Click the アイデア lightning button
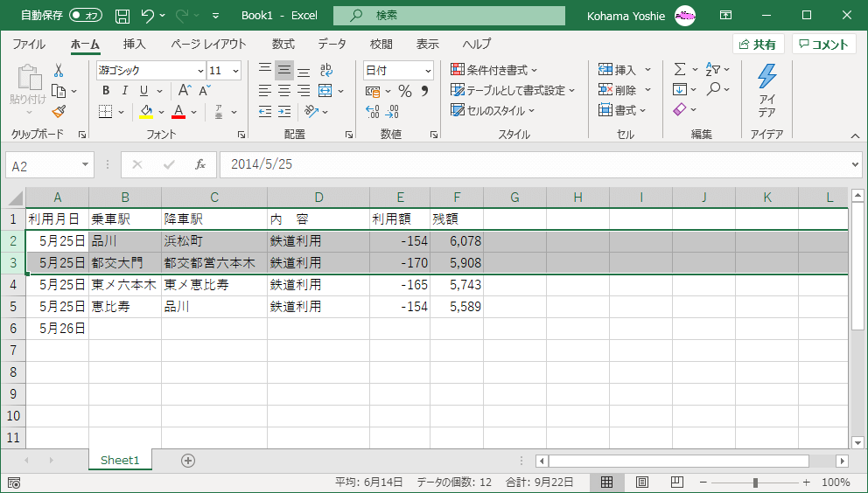The image size is (868, 493). click(766, 91)
